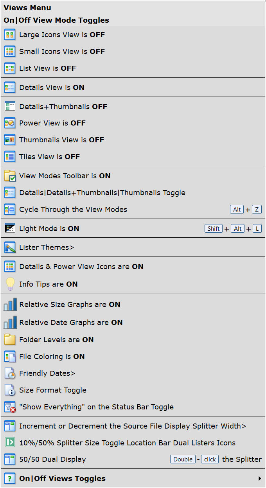Open Increment or Decrement Splitter Width submenu
This screenshot has height=488, width=266.
point(133,426)
